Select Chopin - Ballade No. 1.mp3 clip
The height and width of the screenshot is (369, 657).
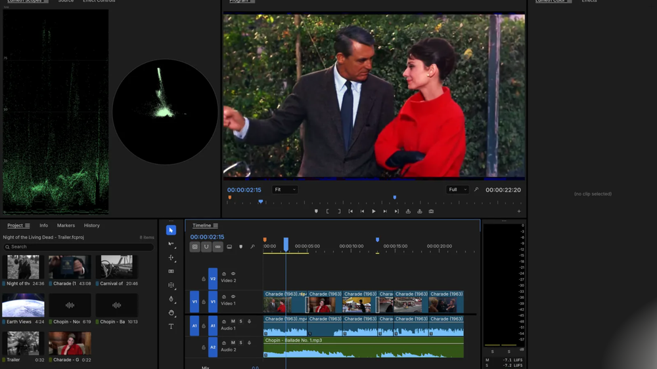coord(363,347)
